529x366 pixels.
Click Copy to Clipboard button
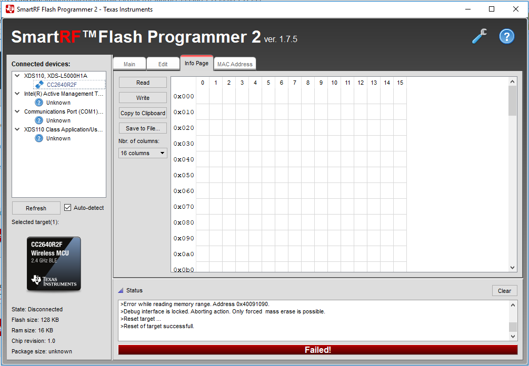(143, 113)
